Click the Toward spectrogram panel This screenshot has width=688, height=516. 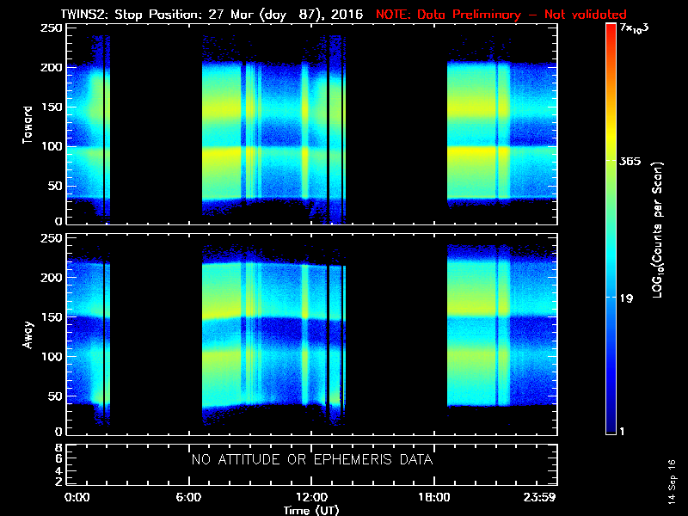click(x=312, y=124)
